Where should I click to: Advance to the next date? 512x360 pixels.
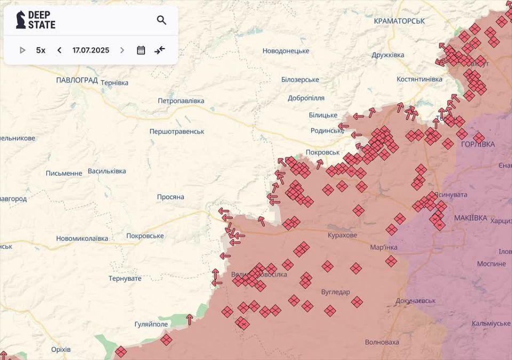click(x=122, y=50)
